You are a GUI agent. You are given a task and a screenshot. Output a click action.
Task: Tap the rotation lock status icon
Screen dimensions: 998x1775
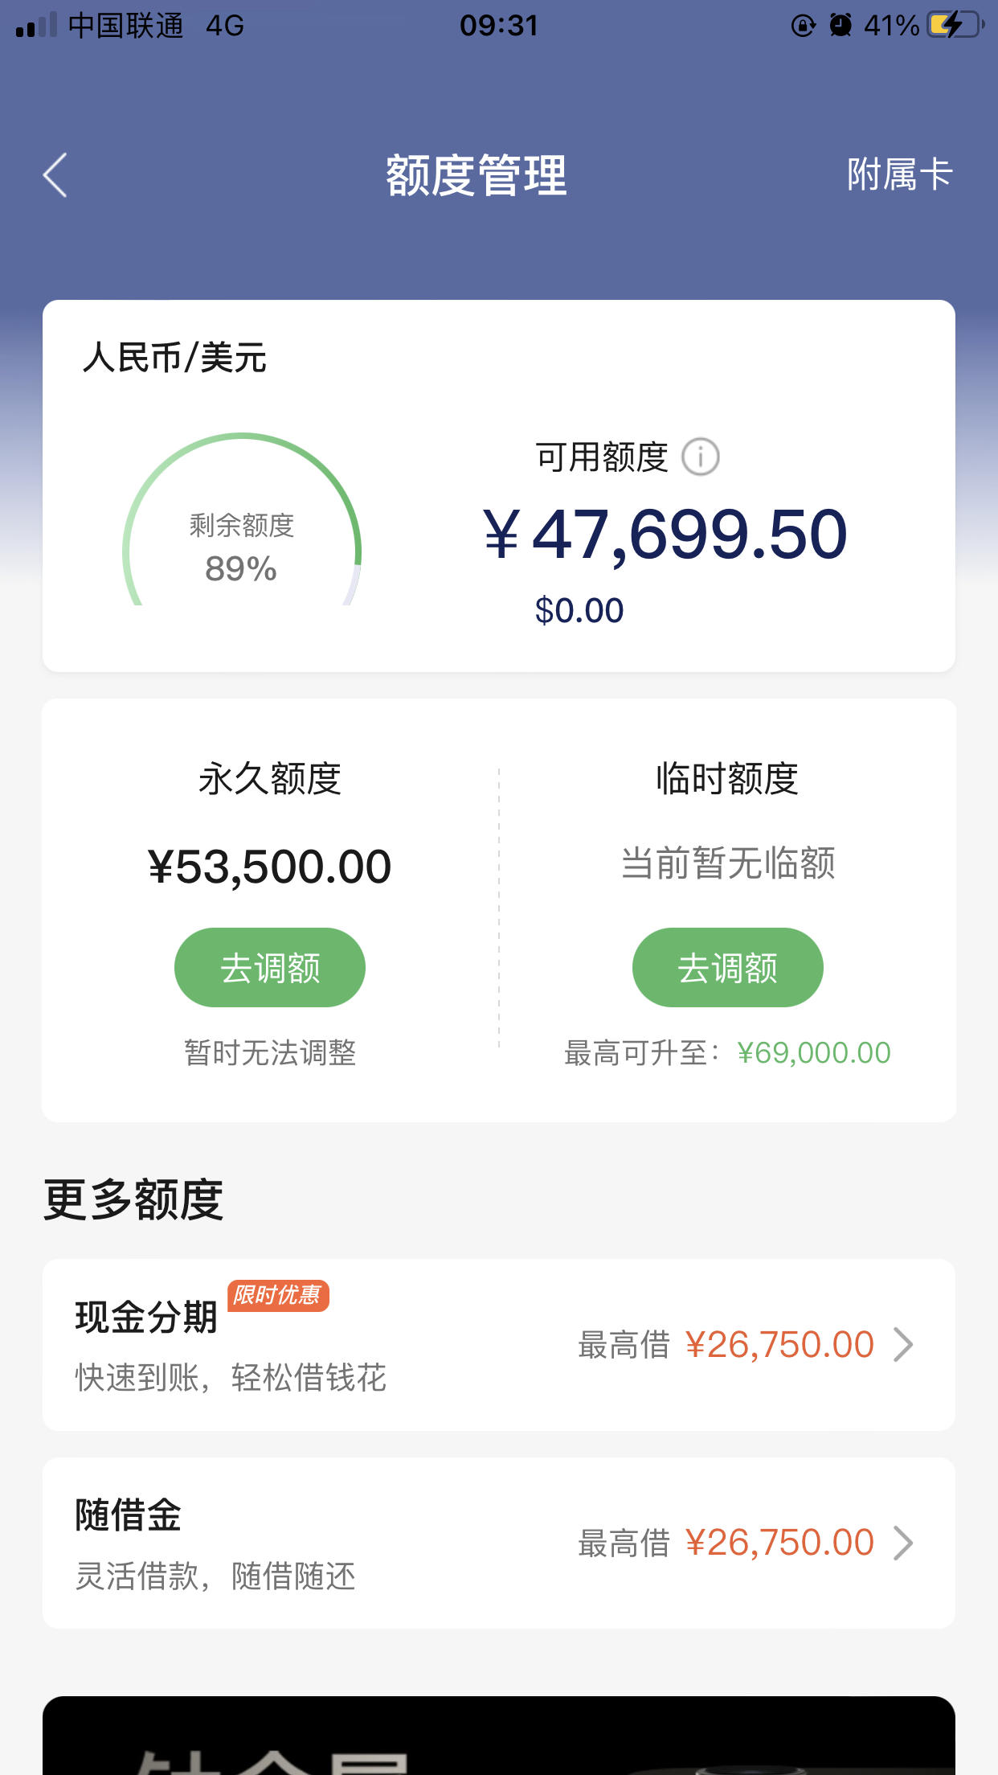tap(803, 26)
